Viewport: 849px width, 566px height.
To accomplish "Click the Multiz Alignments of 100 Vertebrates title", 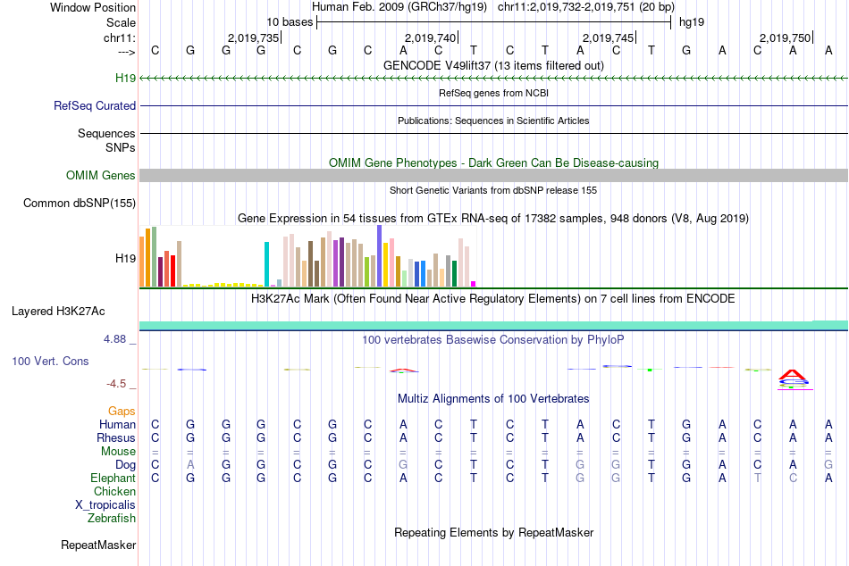I will tap(493, 399).
